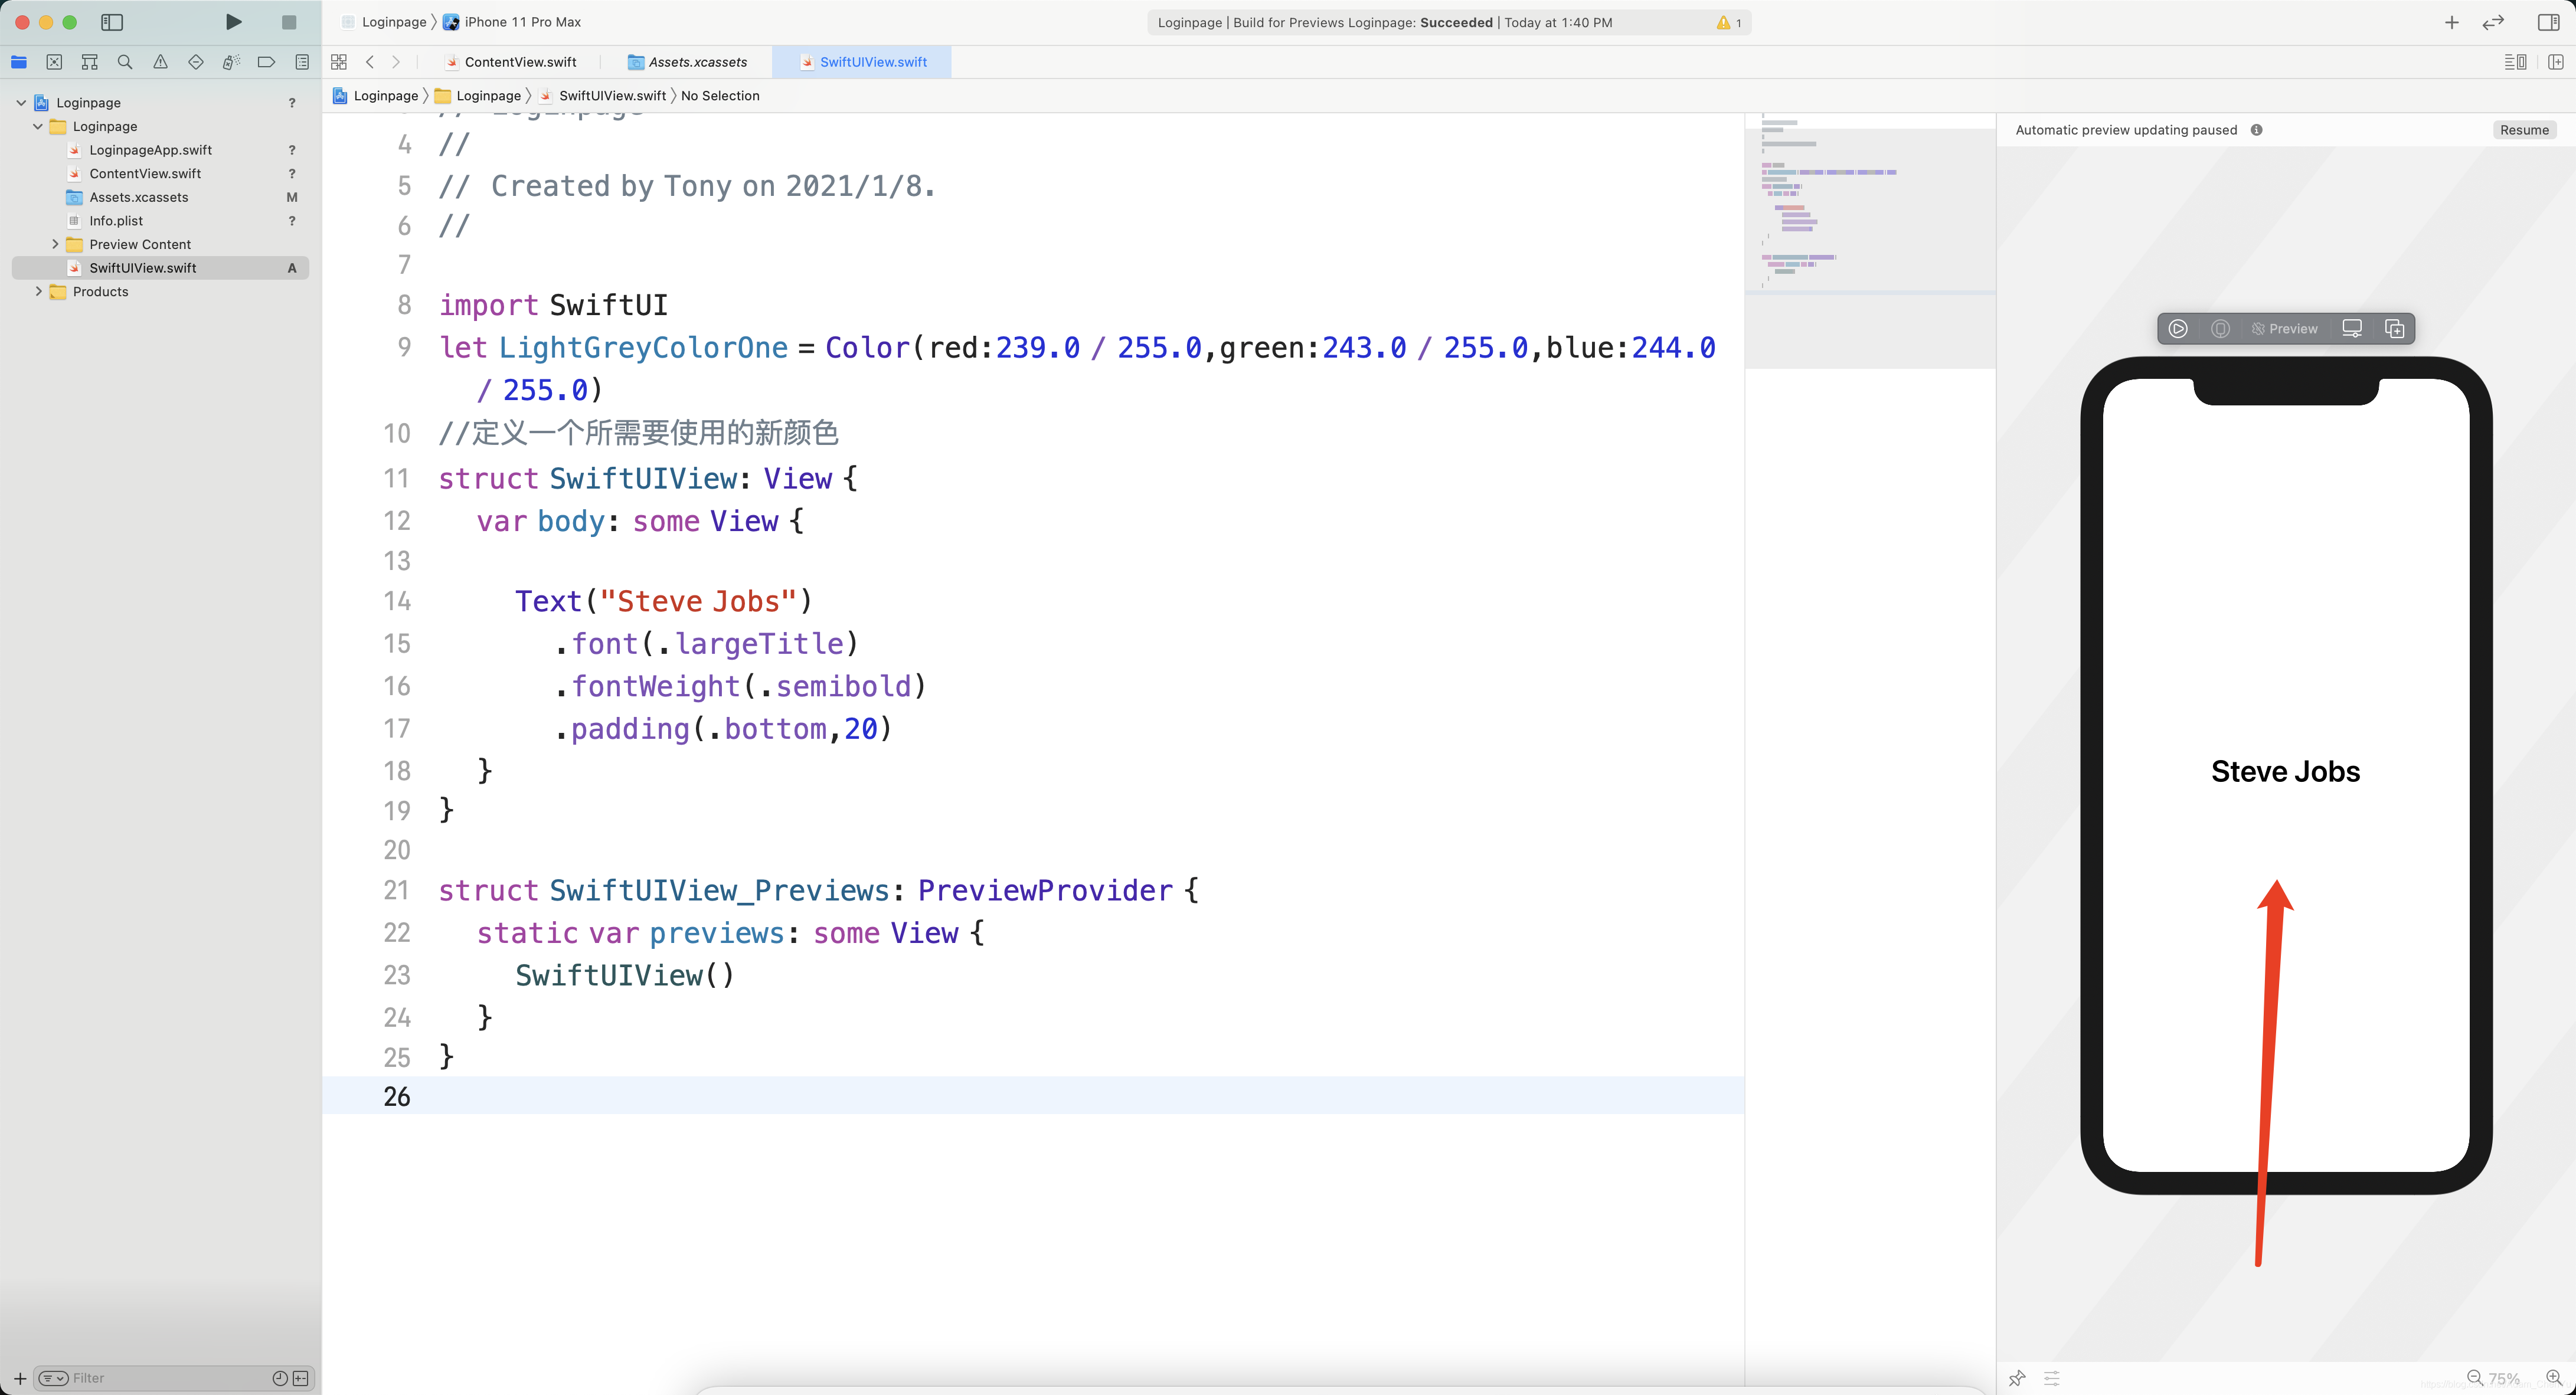Click the Resume preview button
2576x1395 pixels.
coord(2524,130)
